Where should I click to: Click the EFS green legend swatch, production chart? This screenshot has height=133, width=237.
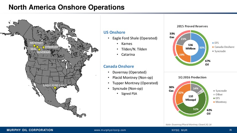pos(214,98)
